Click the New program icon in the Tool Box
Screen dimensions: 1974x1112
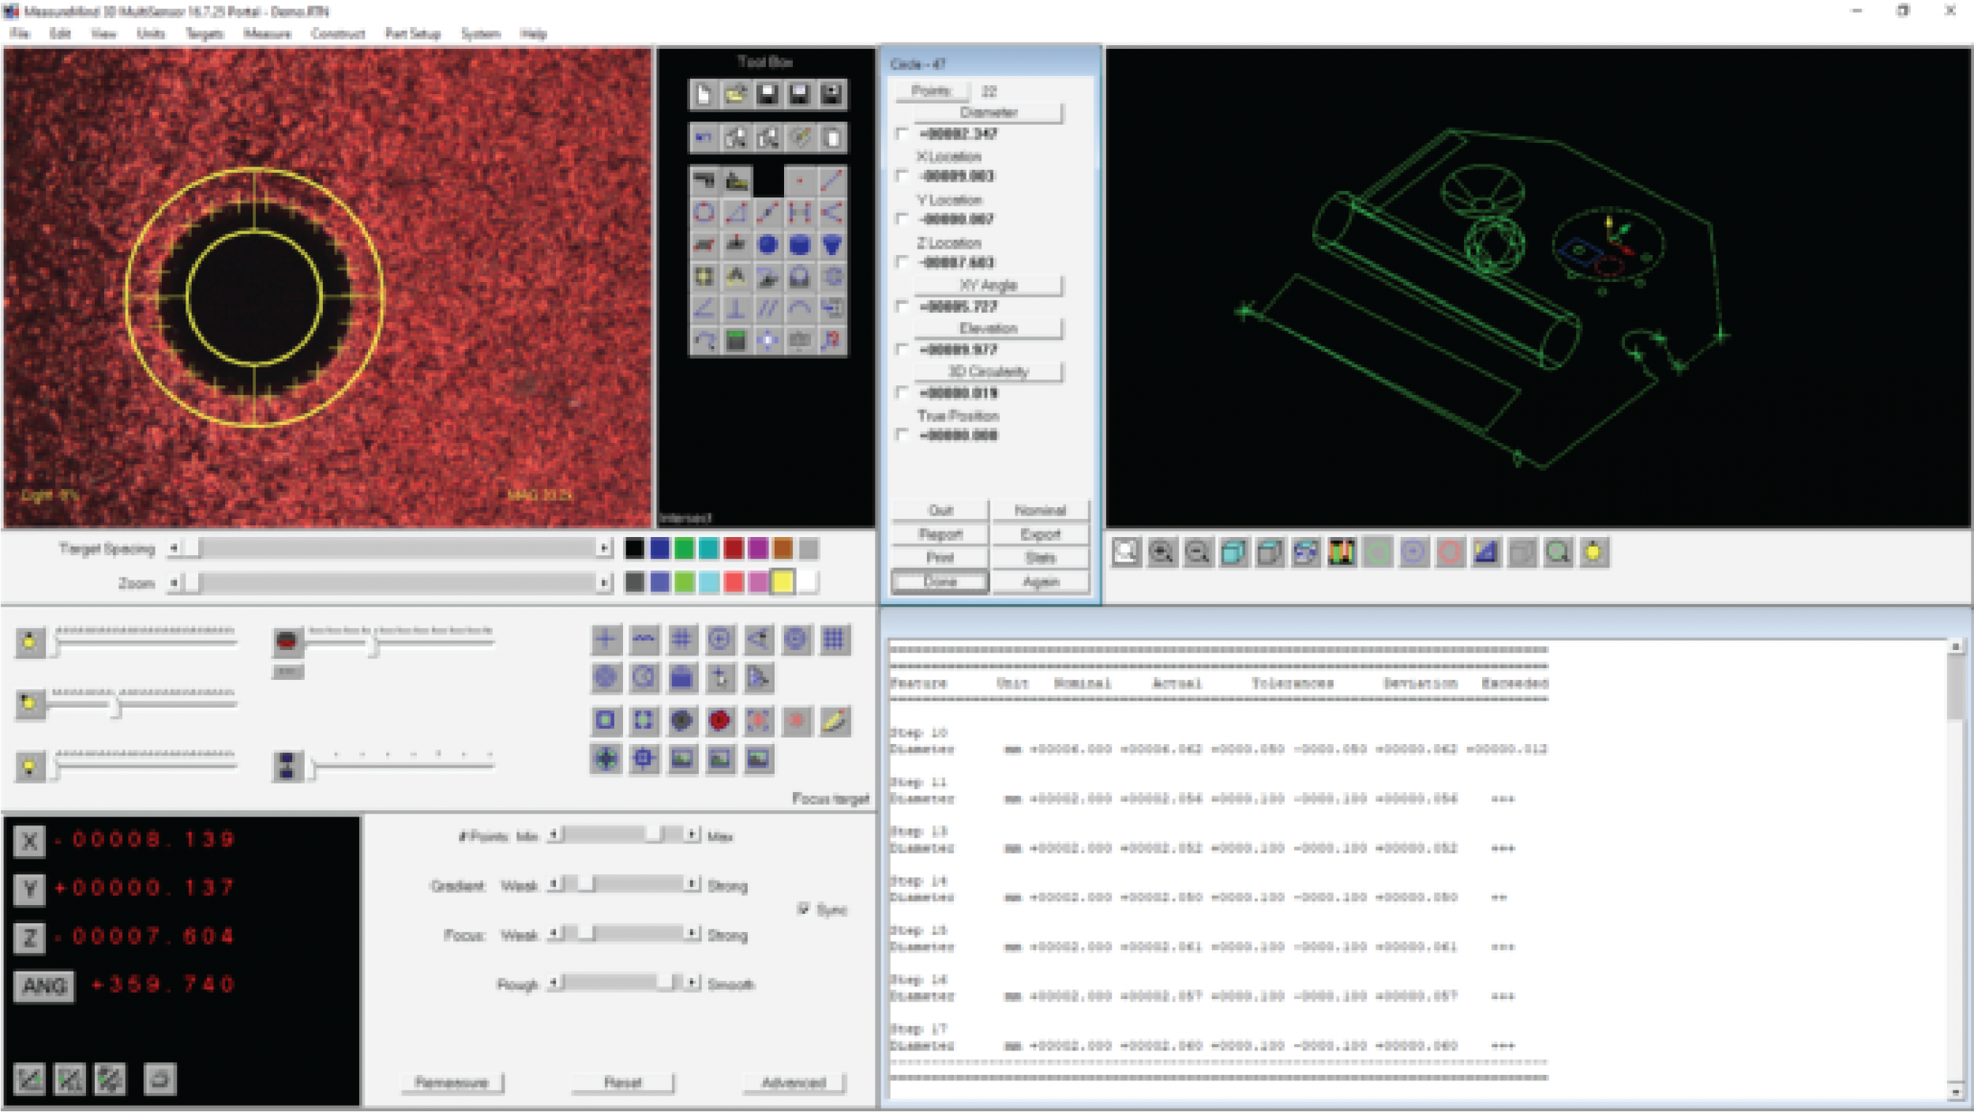click(705, 95)
